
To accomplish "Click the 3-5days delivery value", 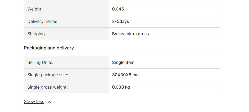I will 120,22.
